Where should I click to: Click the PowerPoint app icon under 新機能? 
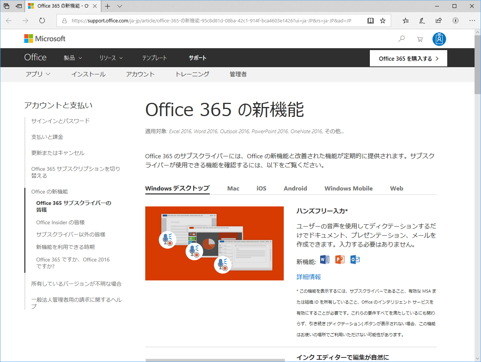(x=340, y=260)
